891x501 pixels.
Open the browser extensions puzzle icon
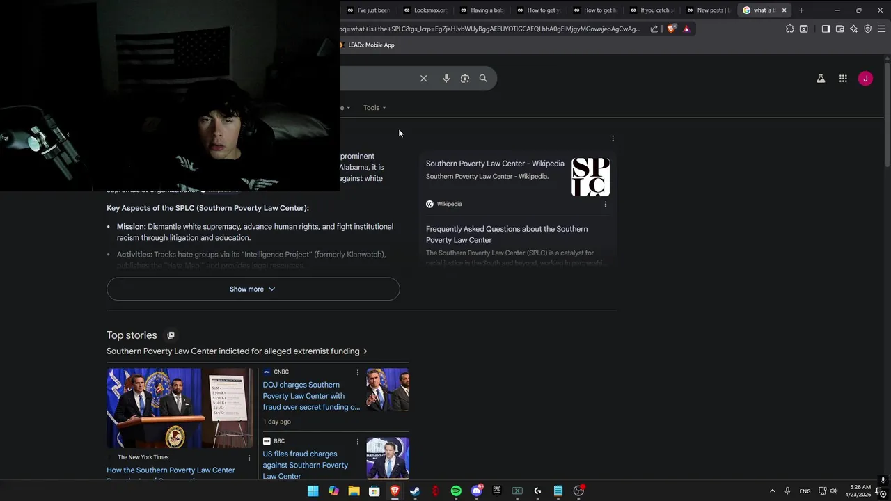789,29
